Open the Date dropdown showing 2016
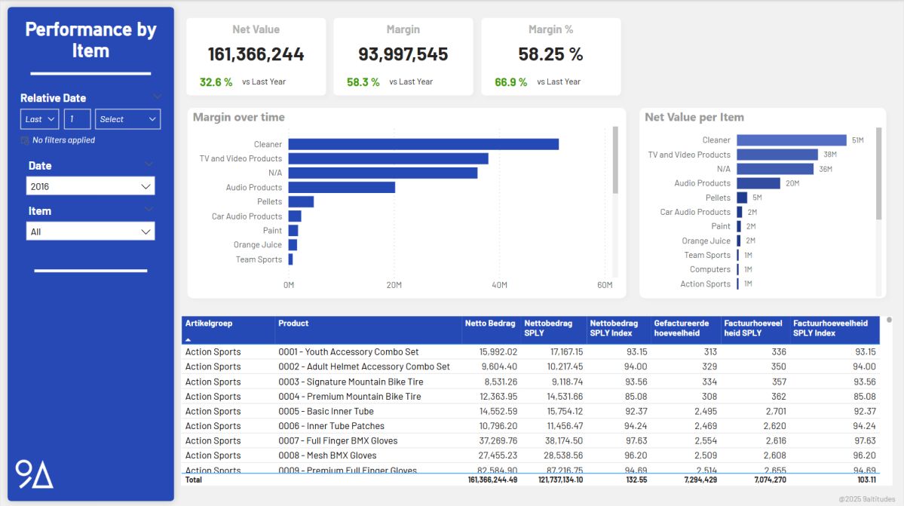904x506 pixels. coord(90,186)
